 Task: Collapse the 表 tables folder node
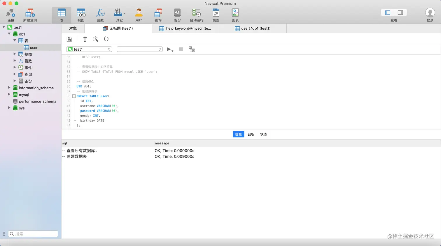click(15, 40)
